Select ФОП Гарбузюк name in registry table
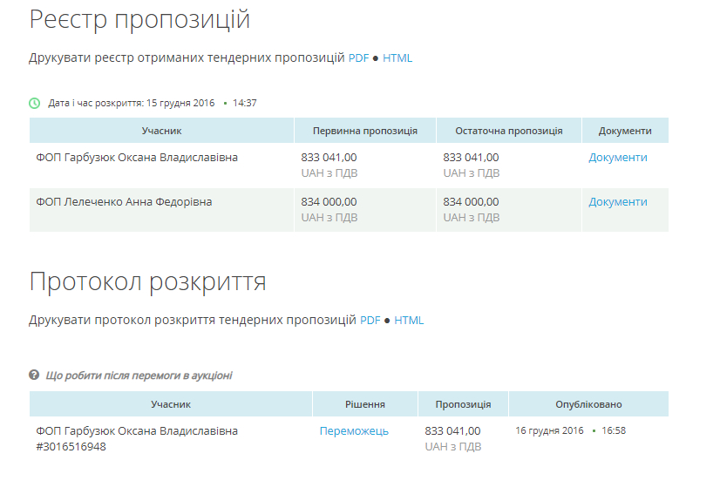720x494 pixels. (137, 158)
